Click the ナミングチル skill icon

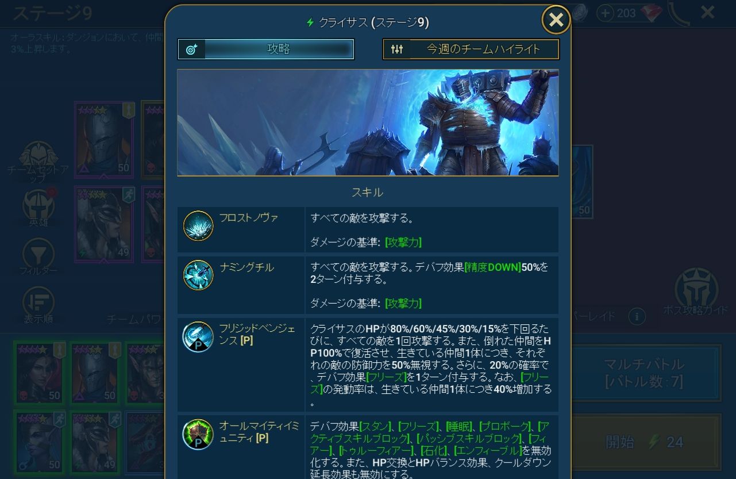click(198, 275)
